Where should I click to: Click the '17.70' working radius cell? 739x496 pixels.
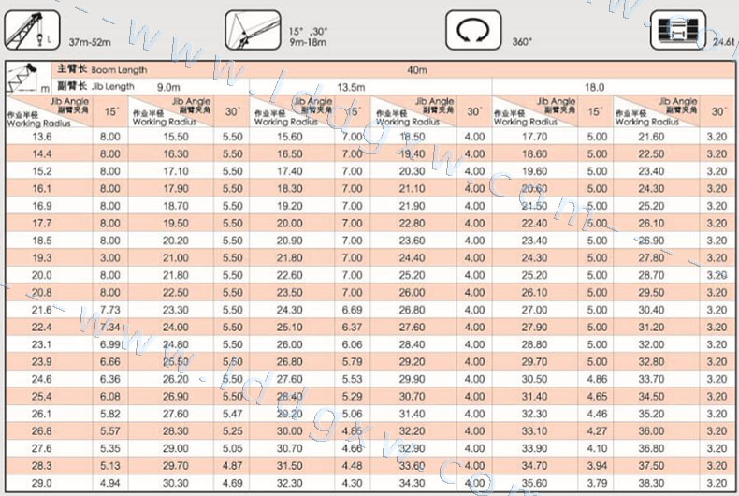click(x=535, y=137)
